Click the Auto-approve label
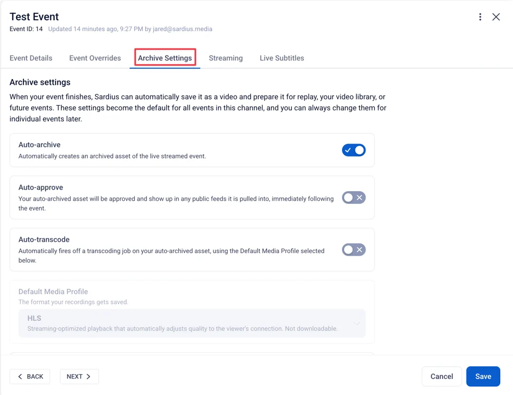 pos(41,187)
